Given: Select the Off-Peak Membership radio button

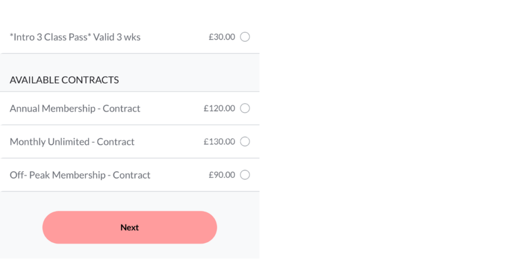Looking at the screenshot, I should tap(245, 175).
